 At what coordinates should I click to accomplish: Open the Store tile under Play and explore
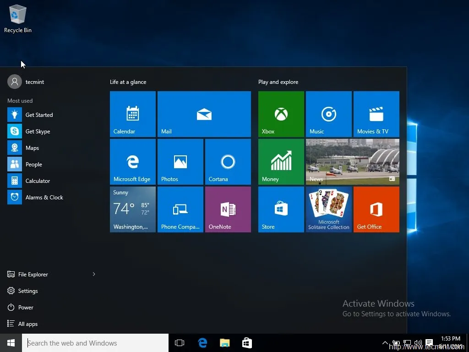click(x=281, y=209)
